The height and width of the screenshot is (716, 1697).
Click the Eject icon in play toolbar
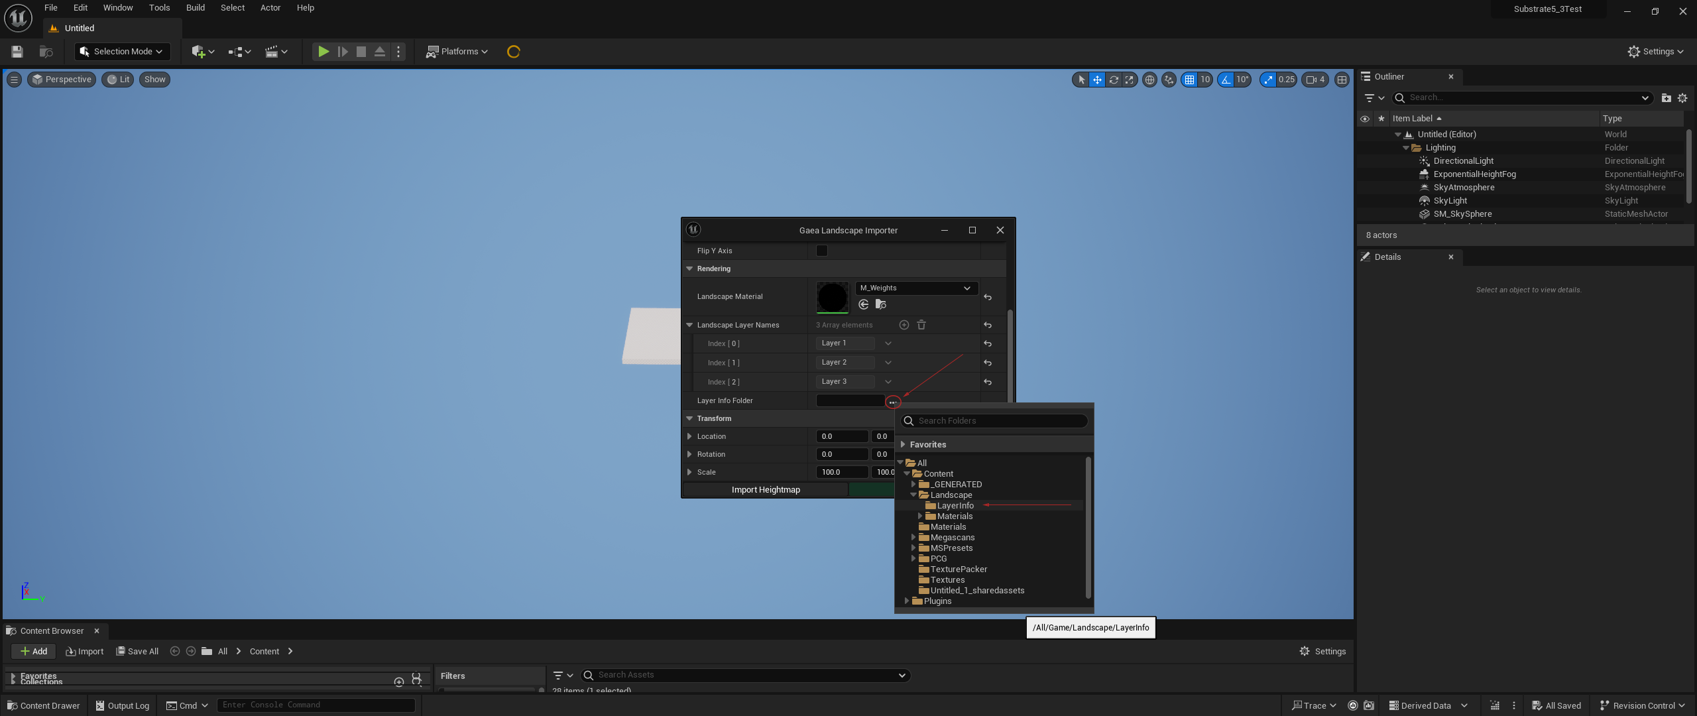(x=380, y=52)
